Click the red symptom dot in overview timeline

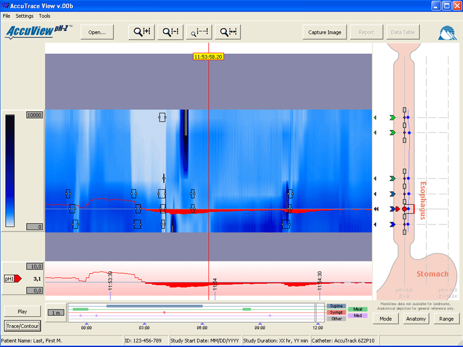[x=164, y=312]
